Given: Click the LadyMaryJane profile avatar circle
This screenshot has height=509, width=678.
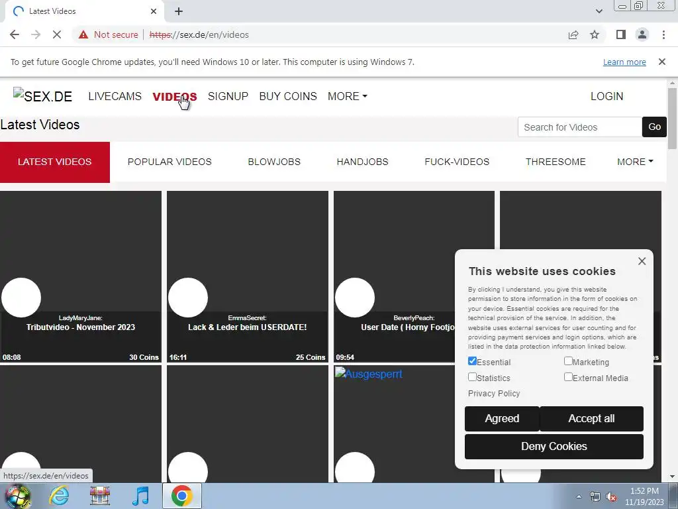Looking at the screenshot, I should coord(21,298).
